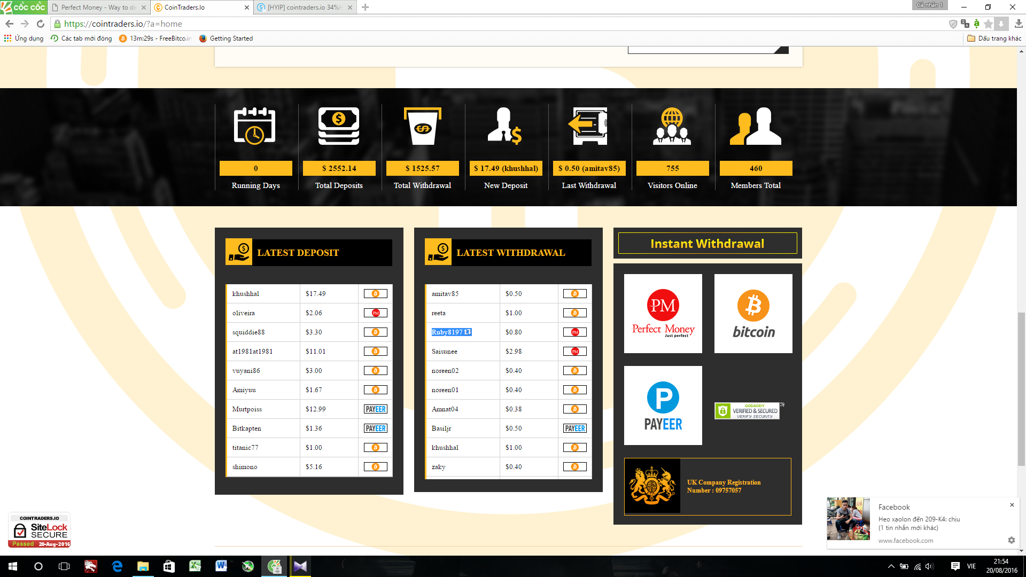
Task: Click the Perfect Money payment logo
Action: [663, 314]
